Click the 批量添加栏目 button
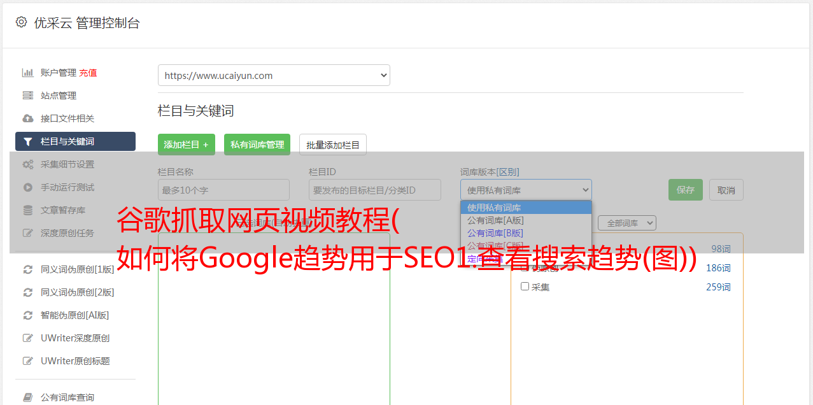Image resolution: width=813 pixels, height=405 pixels. [x=333, y=145]
